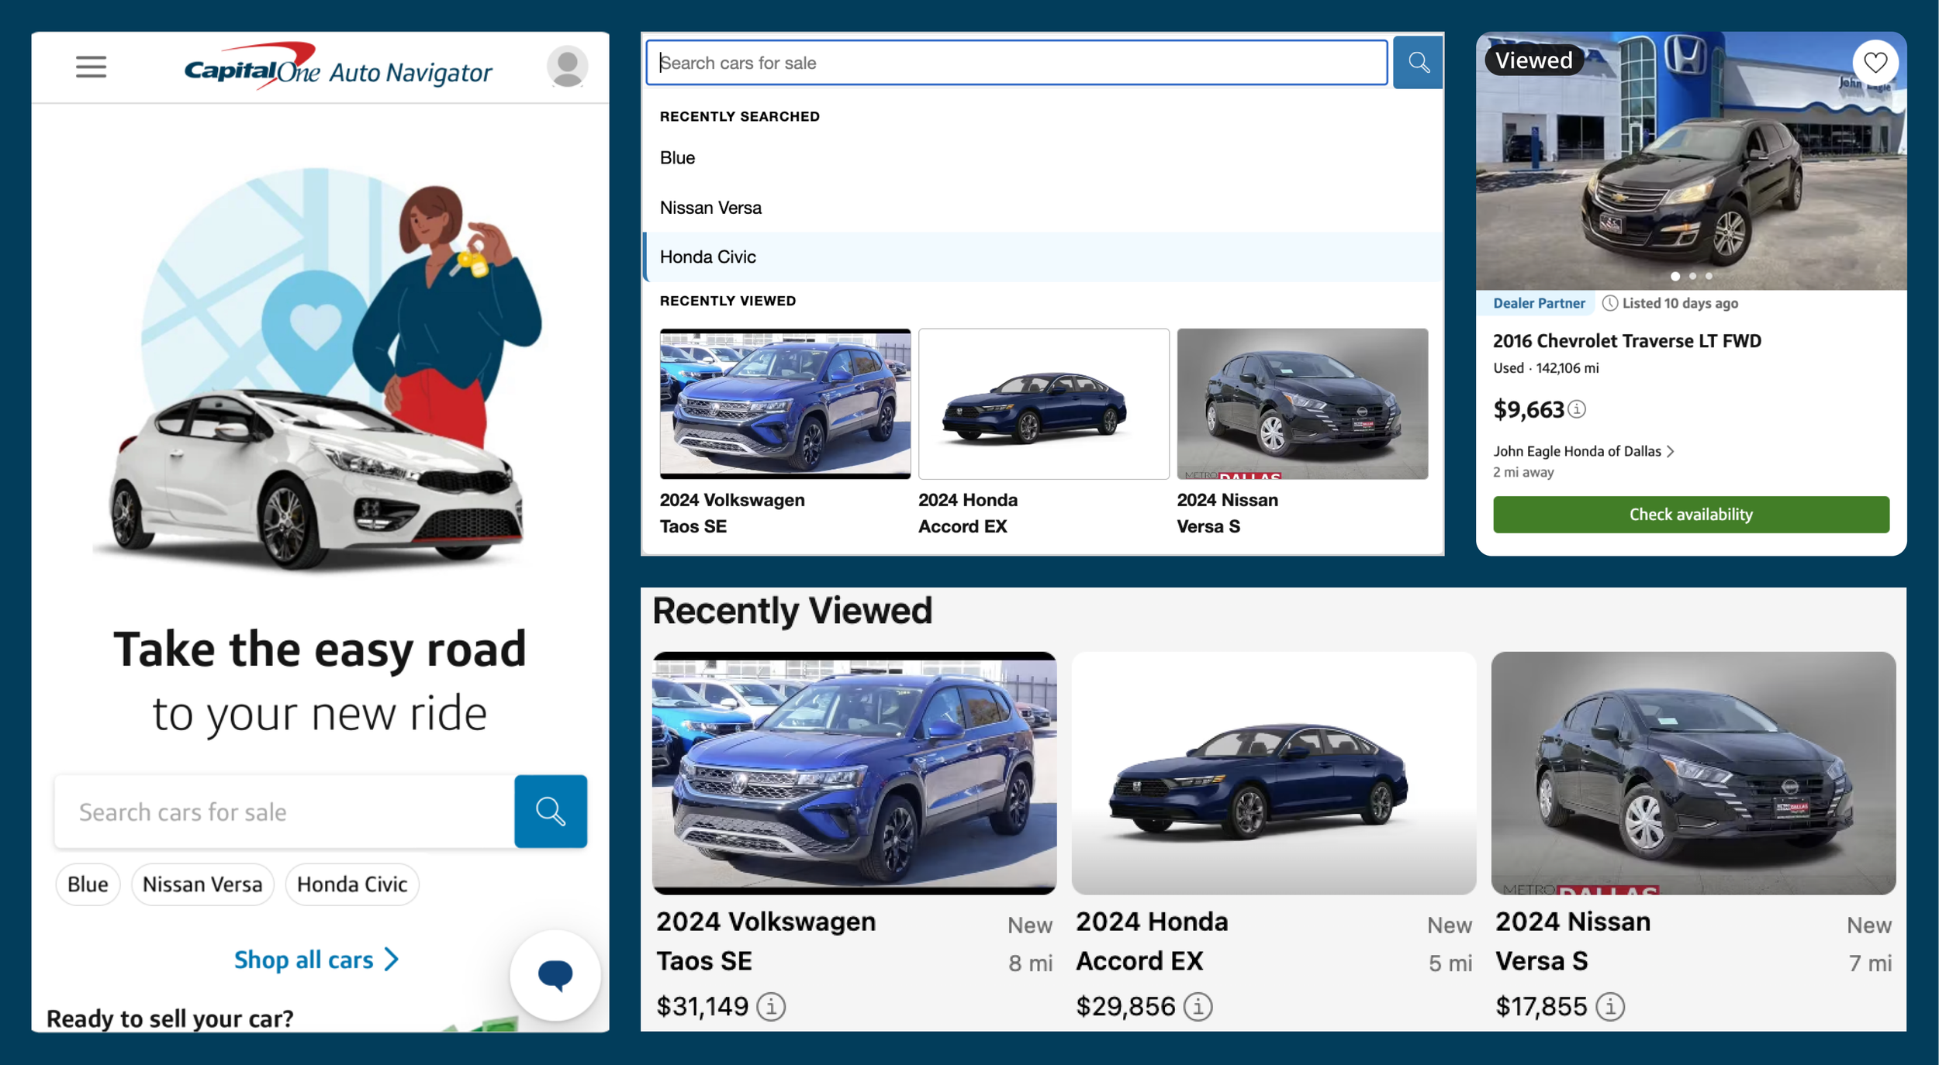Viewport: 1939px width, 1065px height.
Task: Choose Honda Civic from recently searched list
Action: [707, 257]
